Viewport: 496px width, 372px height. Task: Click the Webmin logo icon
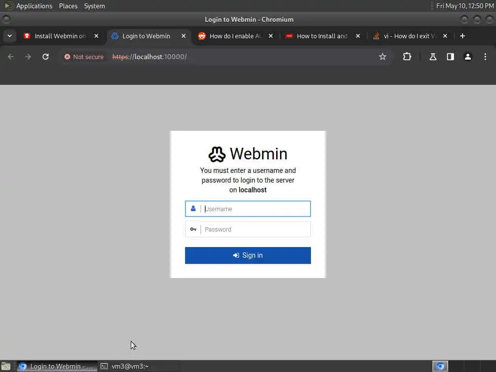(x=217, y=155)
